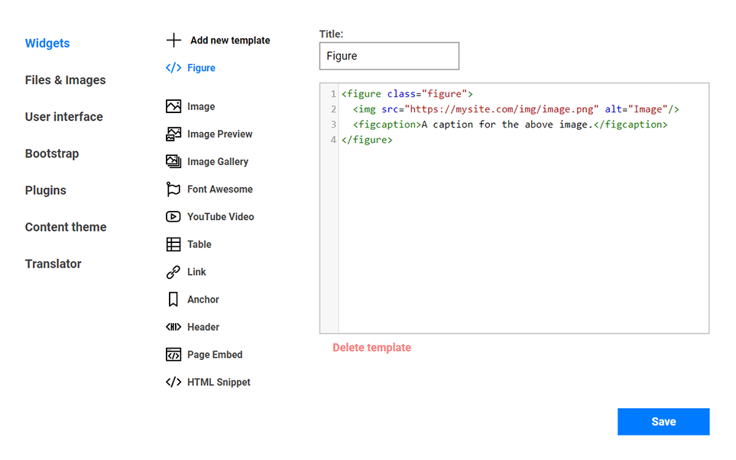Click the image src URL string
736x460 pixels.
click(502, 109)
